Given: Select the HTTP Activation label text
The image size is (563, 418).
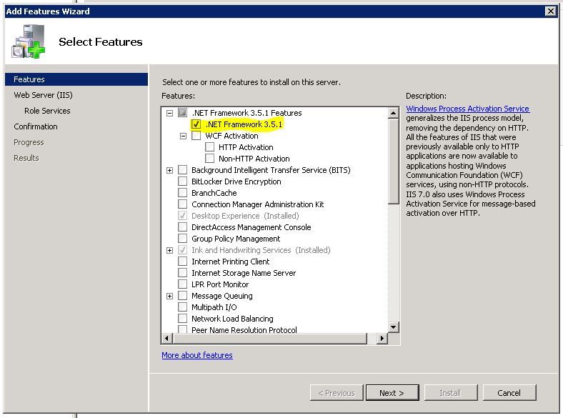Looking at the screenshot, I should (246, 147).
